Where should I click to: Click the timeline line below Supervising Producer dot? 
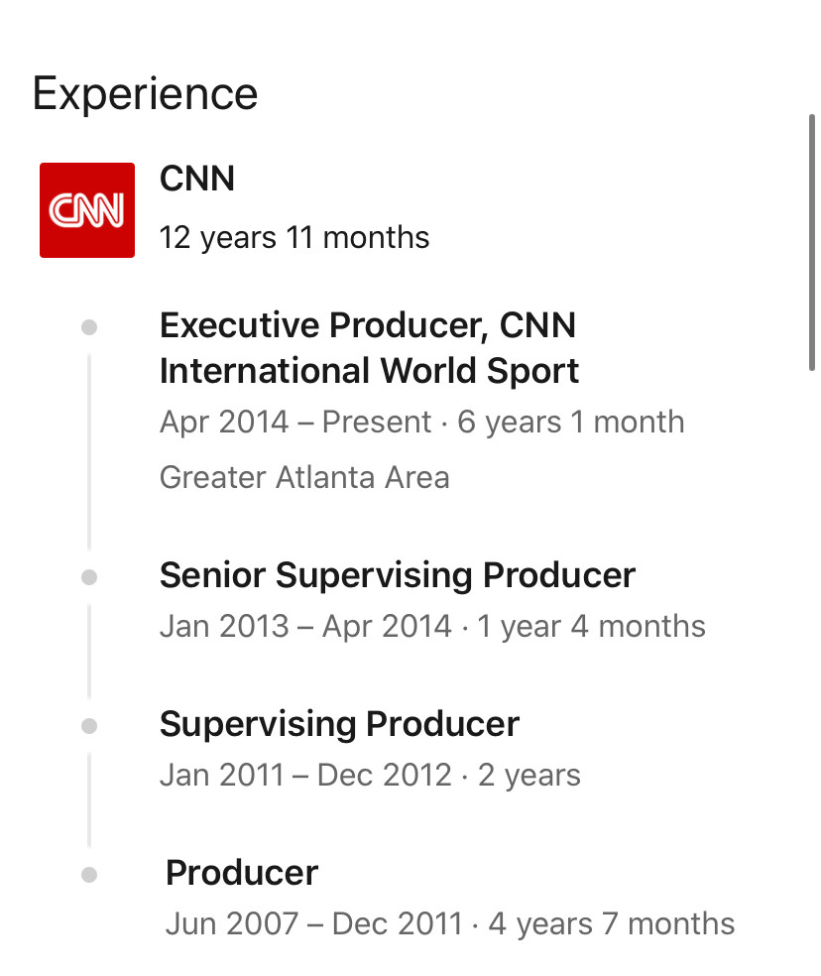coord(89,799)
